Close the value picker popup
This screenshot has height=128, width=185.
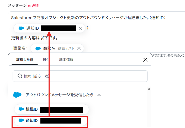point(145,60)
